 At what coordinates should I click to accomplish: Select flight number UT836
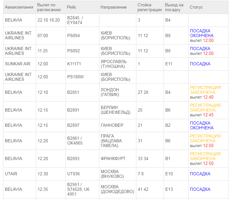(x=73, y=174)
